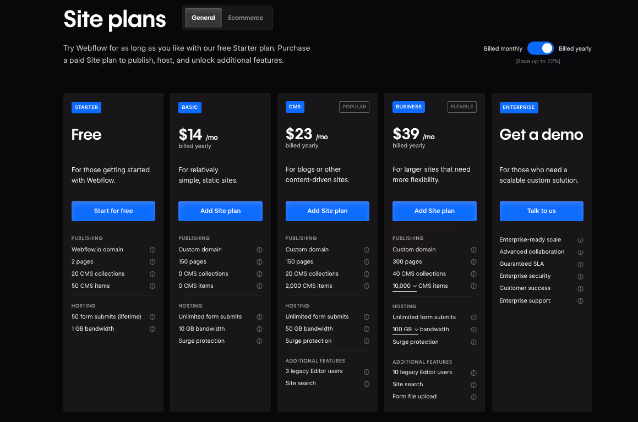Click info icon for Advanced collaboration
This screenshot has height=422, width=638.
coord(580,253)
